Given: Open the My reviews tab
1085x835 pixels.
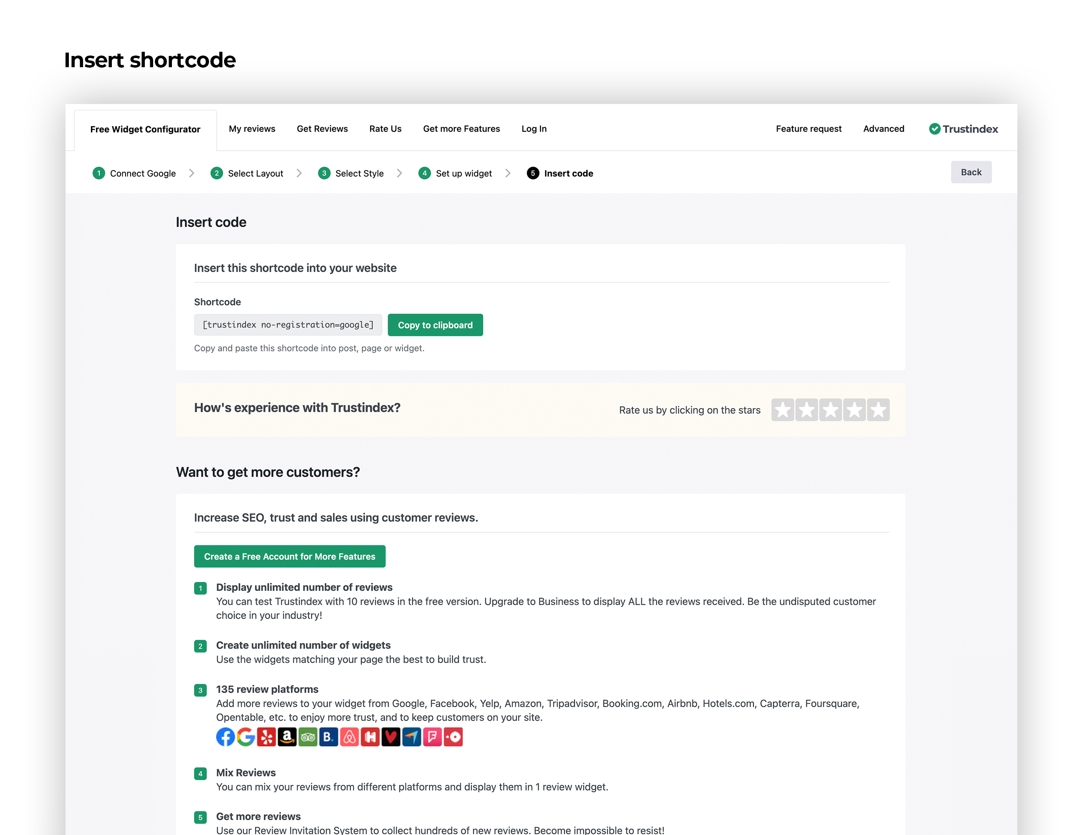Looking at the screenshot, I should (252, 129).
